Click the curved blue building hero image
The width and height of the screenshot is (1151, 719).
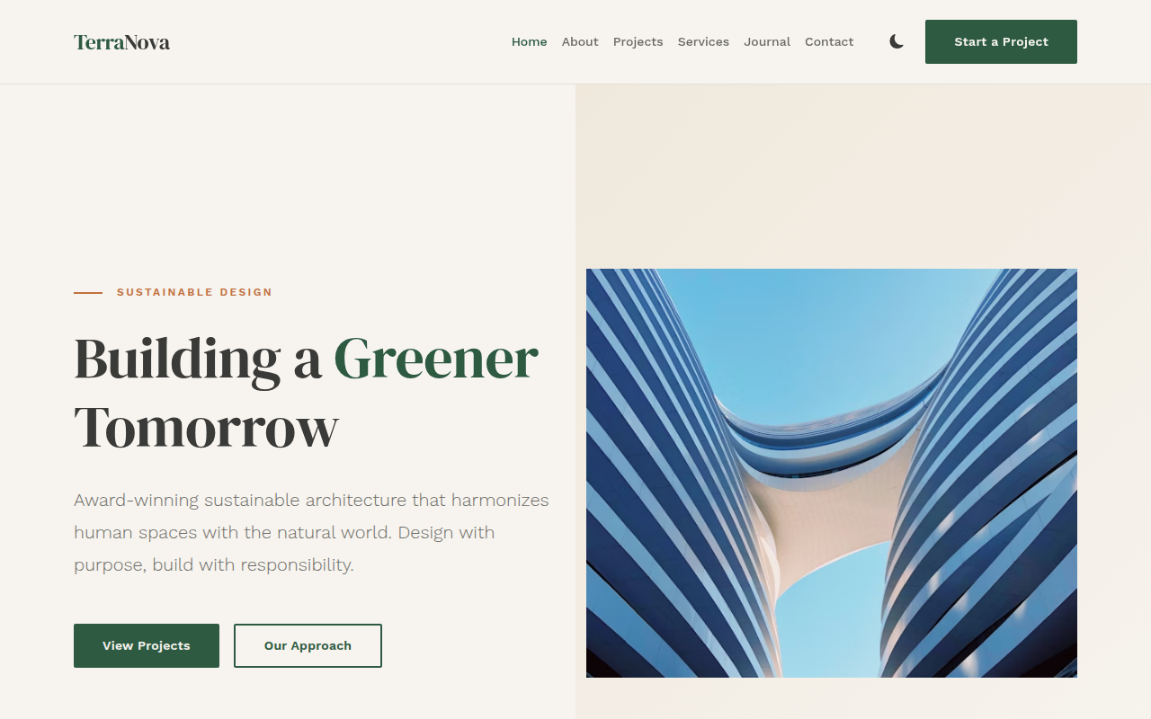coord(832,473)
